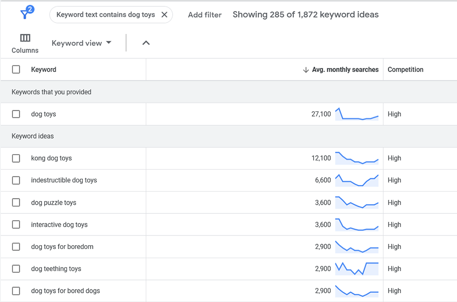457x302 pixels.
Task: Check the interactive dog toys checkbox
Action: tap(16, 224)
